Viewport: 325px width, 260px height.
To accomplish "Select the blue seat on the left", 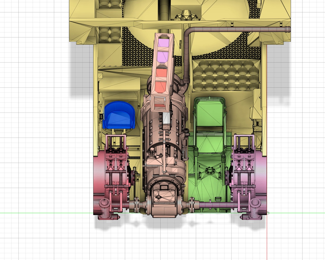I will [x=119, y=116].
